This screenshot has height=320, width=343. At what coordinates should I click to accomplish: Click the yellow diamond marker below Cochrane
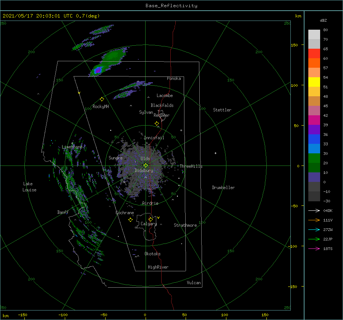click(130, 220)
